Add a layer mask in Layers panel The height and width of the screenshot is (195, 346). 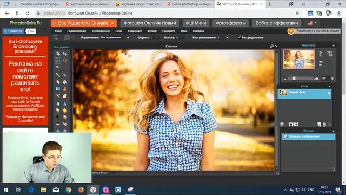pos(291,125)
